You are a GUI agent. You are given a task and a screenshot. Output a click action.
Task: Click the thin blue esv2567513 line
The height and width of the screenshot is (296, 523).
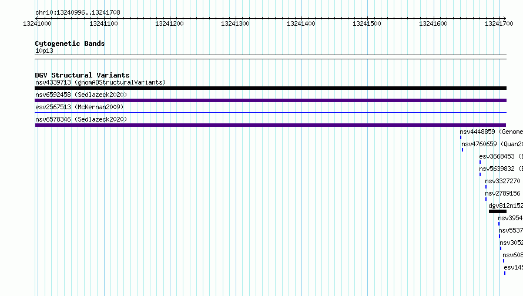coord(270,113)
